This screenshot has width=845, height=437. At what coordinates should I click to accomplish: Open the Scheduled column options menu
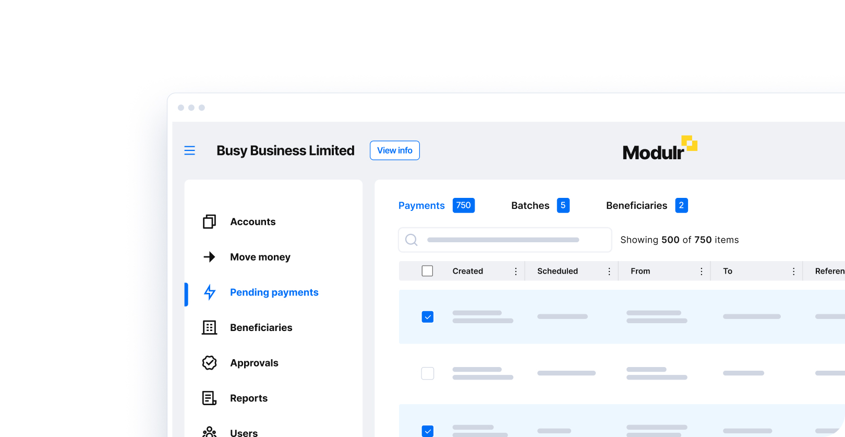coord(609,271)
